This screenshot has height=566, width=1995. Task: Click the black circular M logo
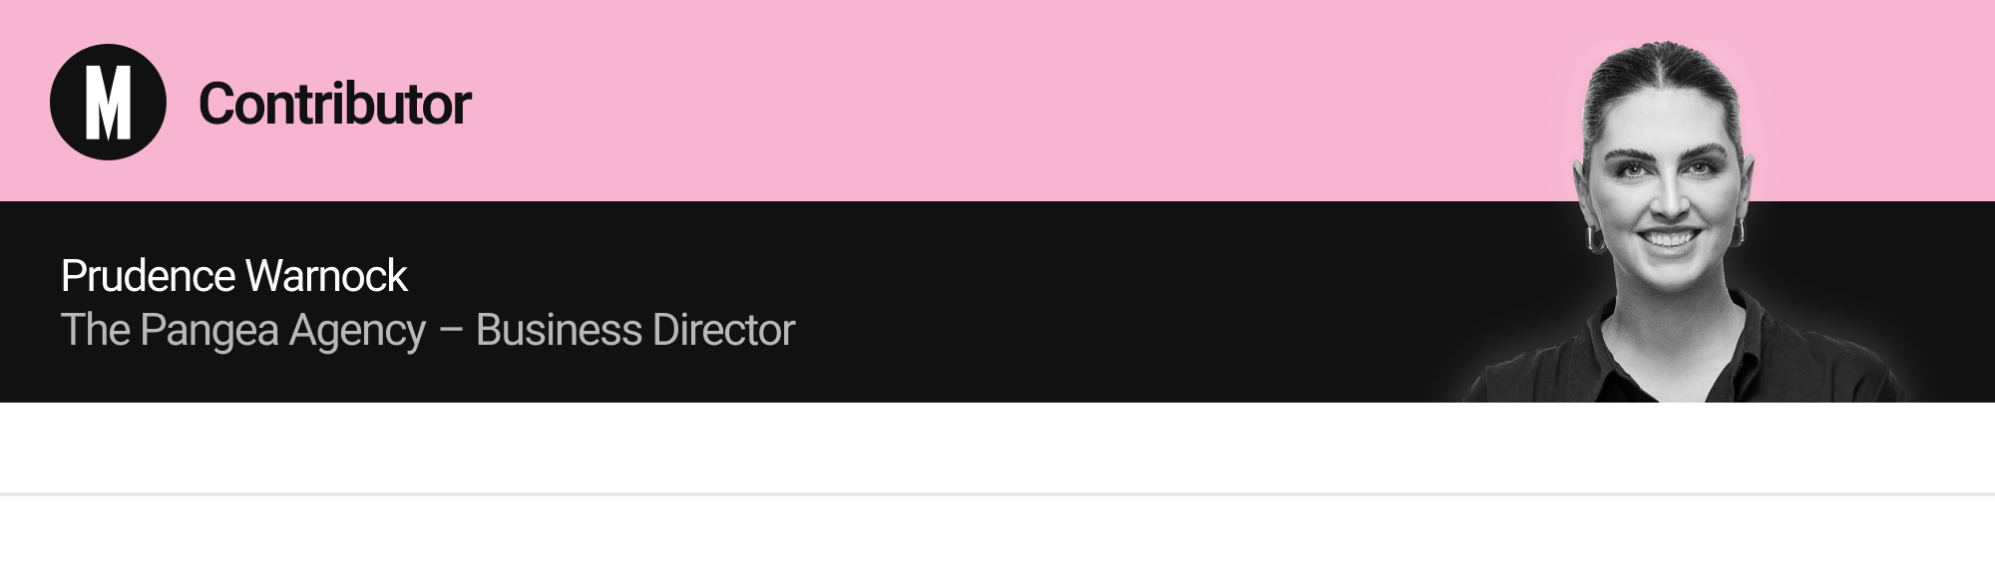pos(108,102)
